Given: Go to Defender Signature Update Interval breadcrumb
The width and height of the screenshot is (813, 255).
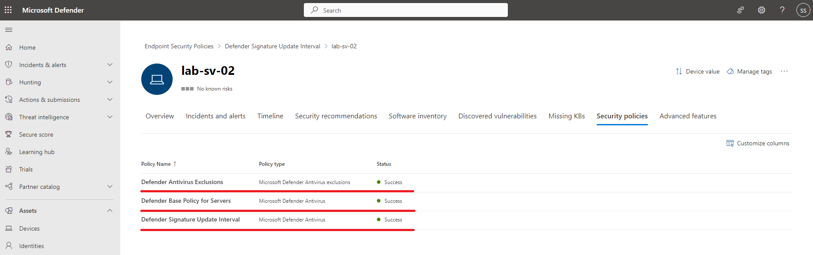Looking at the screenshot, I should [272, 46].
